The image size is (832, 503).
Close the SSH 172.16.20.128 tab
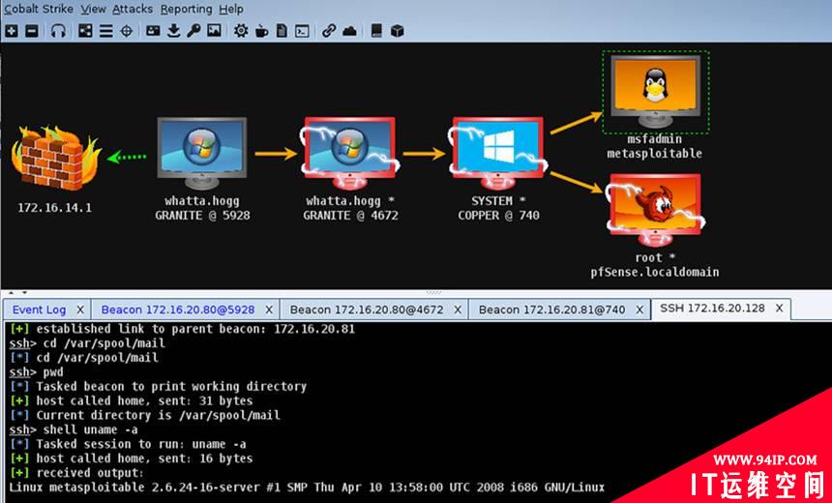779,309
